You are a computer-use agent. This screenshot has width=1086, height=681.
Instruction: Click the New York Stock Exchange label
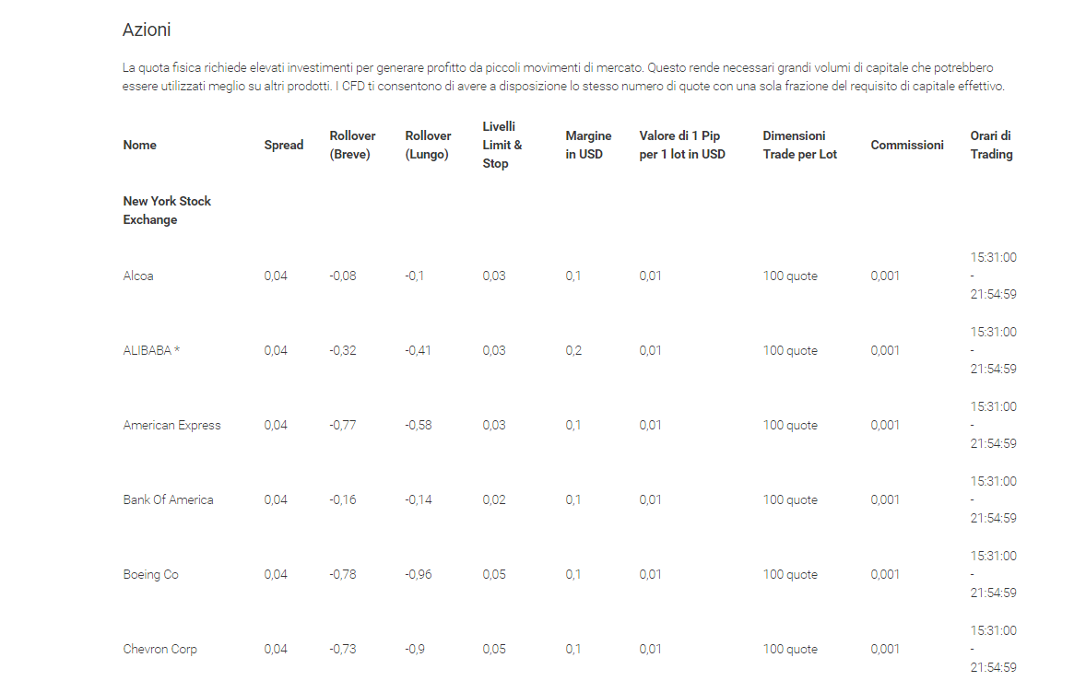[x=167, y=210]
